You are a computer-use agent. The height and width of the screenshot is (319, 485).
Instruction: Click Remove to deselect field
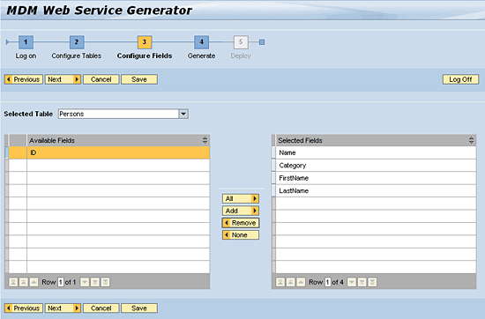click(x=241, y=223)
